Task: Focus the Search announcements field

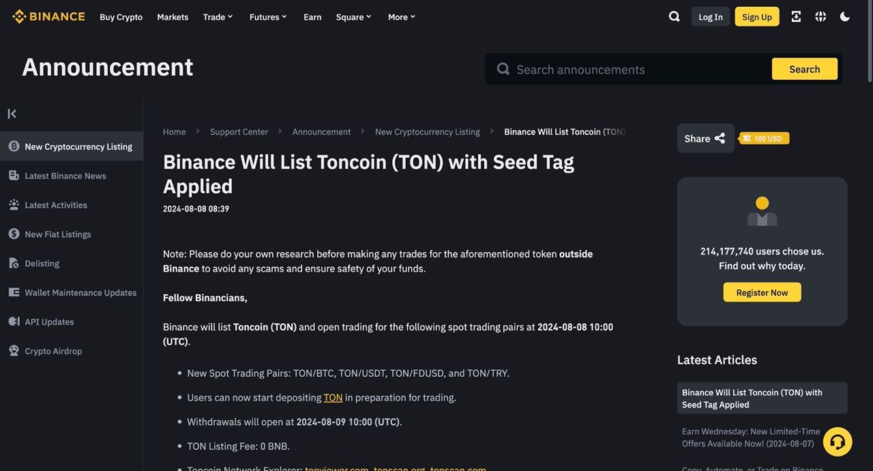Action: [x=638, y=69]
